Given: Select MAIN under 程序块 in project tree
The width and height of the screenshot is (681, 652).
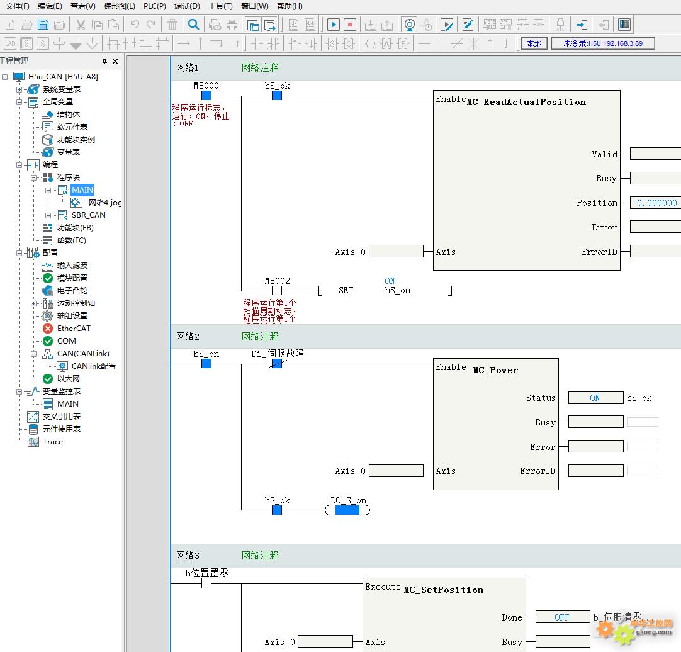Looking at the screenshot, I should coord(82,190).
